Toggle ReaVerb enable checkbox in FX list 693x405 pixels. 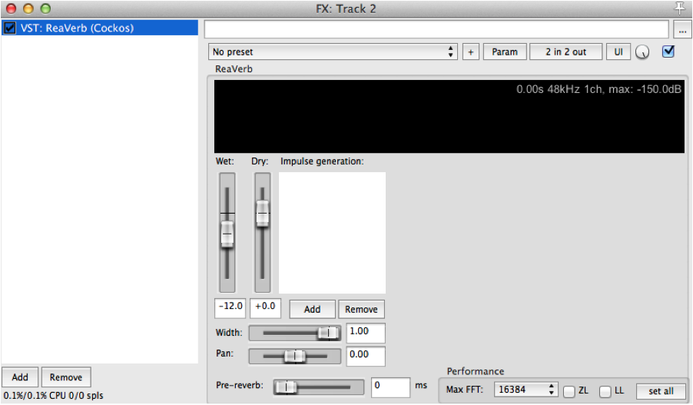[x=9, y=28]
